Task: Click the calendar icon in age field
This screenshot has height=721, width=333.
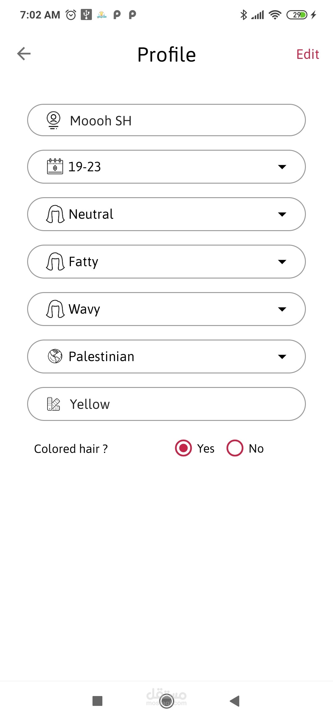Action: (x=55, y=167)
